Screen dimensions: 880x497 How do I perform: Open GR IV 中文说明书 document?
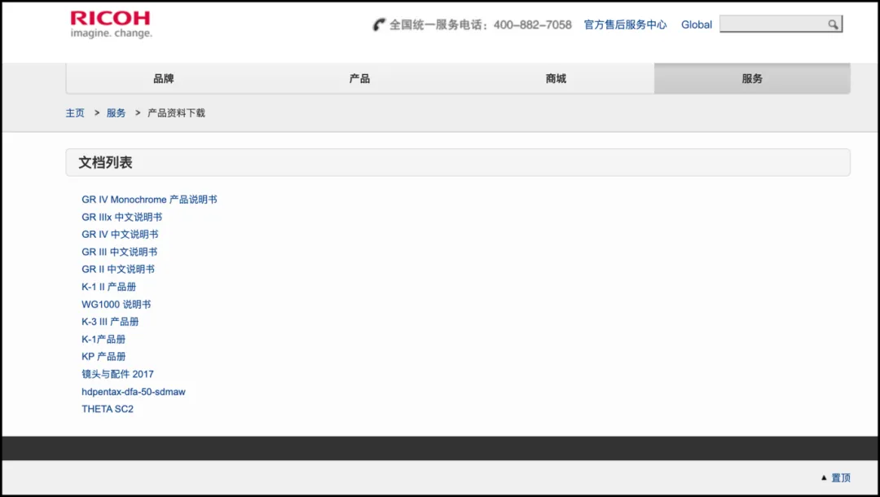pyautogui.click(x=120, y=235)
